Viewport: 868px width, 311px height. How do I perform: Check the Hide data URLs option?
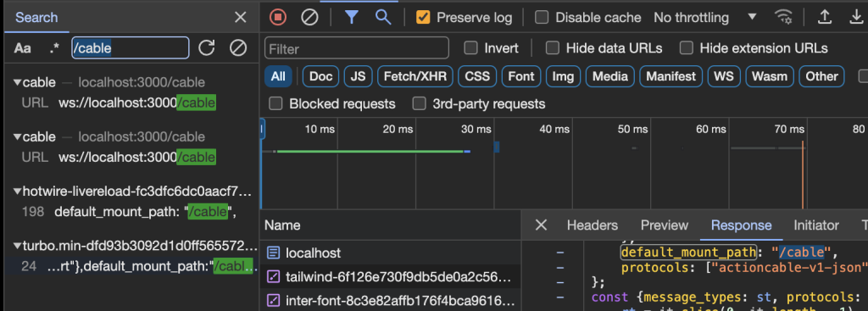point(553,48)
